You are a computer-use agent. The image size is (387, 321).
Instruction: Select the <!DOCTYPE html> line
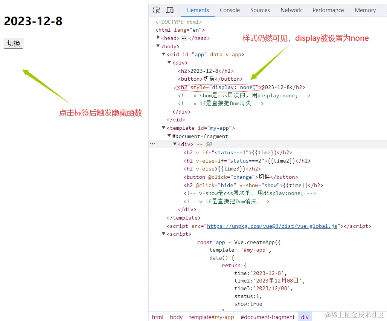[x=178, y=22]
